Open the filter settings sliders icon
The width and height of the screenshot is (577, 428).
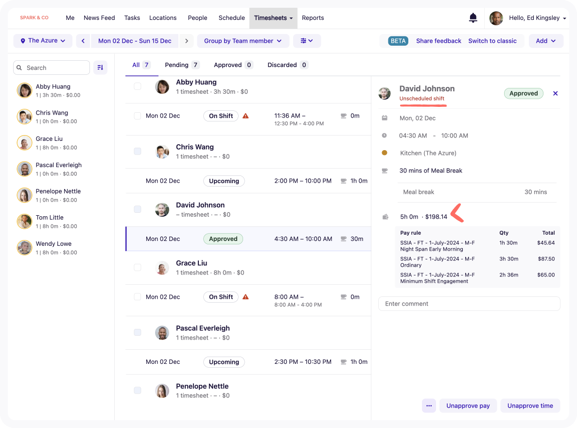click(307, 41)
